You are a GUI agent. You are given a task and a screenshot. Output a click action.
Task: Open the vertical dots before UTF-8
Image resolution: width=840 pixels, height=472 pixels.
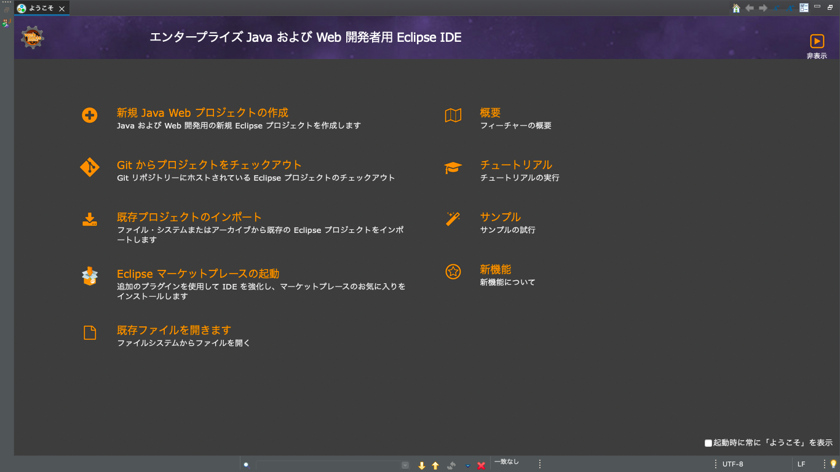pos(715,464)
